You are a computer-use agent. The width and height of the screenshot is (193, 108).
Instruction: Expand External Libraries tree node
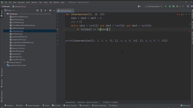pyautogui.click(x=5, y=62)
